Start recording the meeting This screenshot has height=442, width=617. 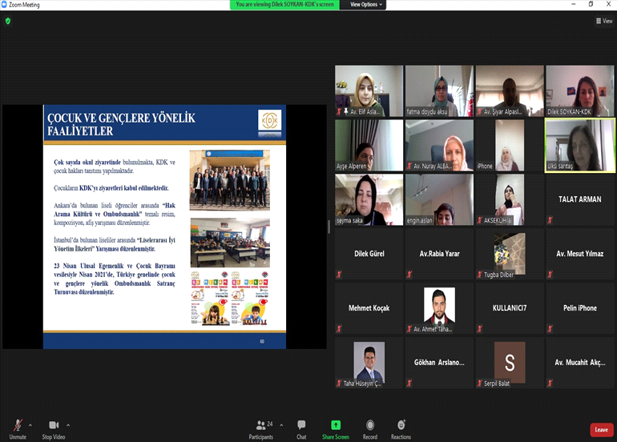pyautogui.click(x=369, y=426)
